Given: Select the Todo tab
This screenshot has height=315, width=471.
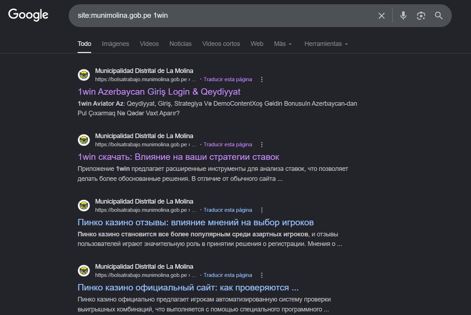Looking at the screenshot, I should click(84, 44).
